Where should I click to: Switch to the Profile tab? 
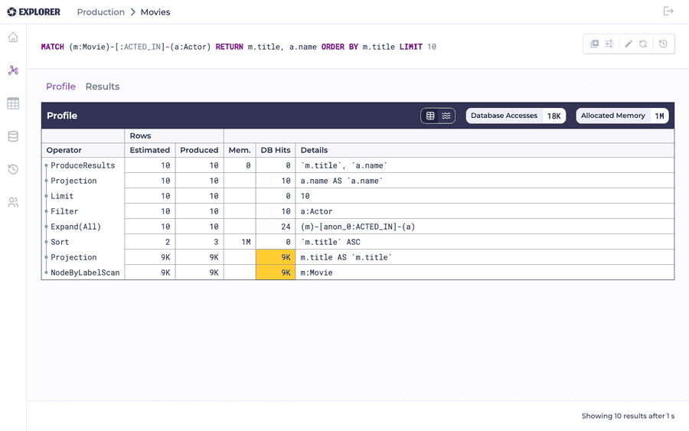pyautogui.click(x=60, y=87)
